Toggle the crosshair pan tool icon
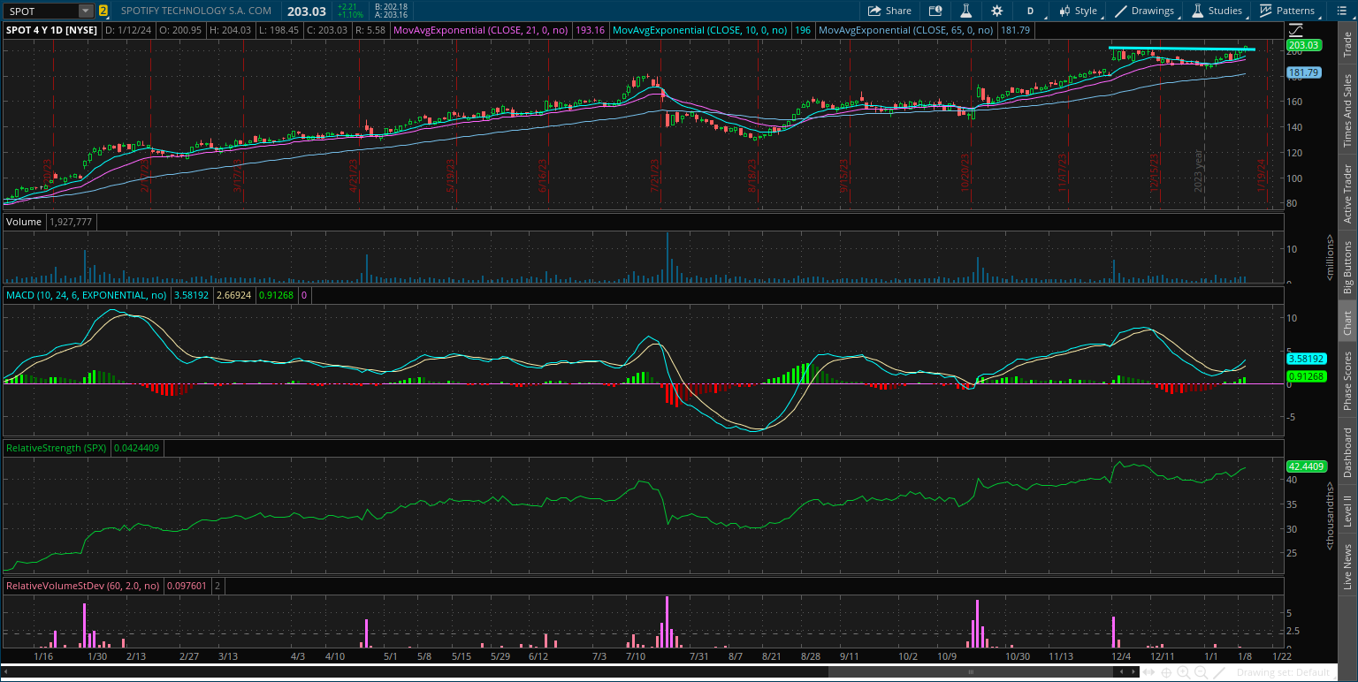The height and width of the screenshot is (682, 1358). tap(1167, 672)
